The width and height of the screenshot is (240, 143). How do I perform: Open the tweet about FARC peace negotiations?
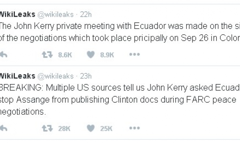click(x=120, y=100)
